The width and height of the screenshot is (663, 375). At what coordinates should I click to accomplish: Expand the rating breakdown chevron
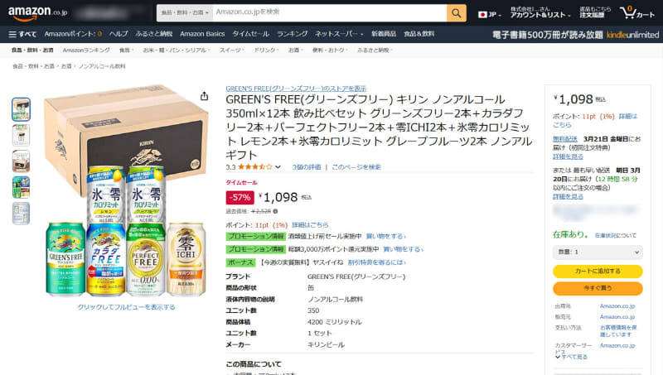[278, 167]
